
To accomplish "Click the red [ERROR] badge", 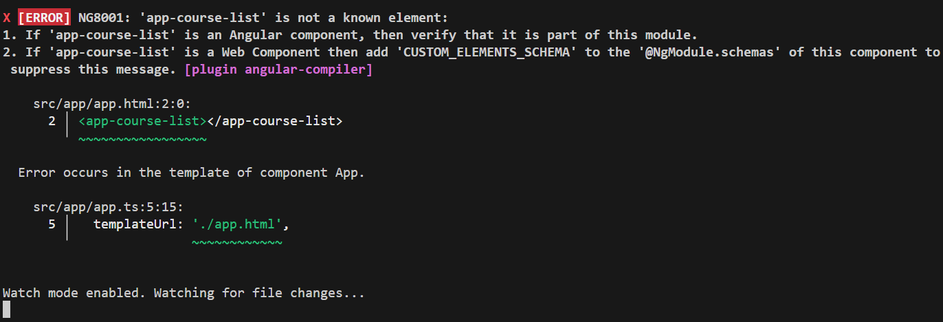I will pyautogui.click(x=44, y=18).
